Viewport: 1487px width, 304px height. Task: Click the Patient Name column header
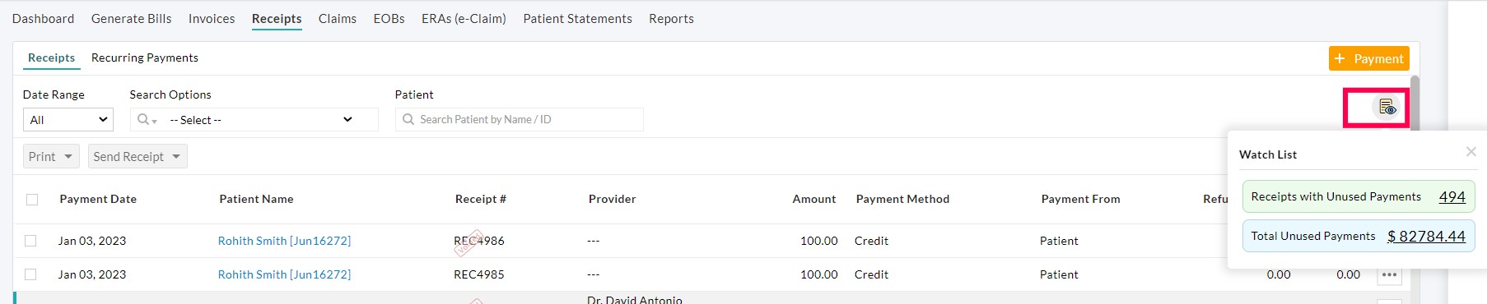256,199
